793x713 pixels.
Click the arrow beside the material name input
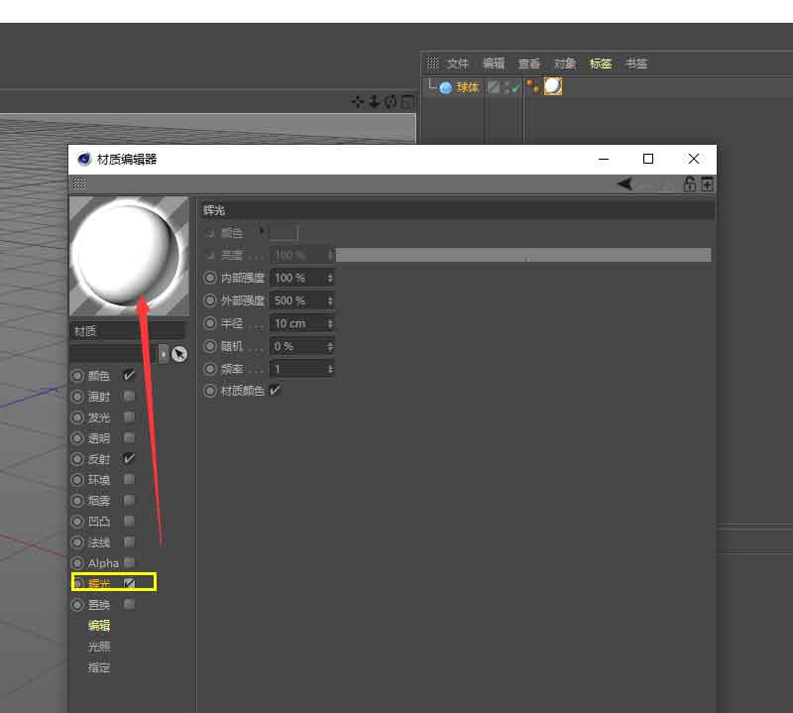164,354
